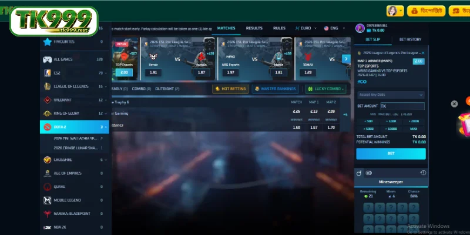Open the Rules tab
The width and height of the screenshot is (470, 235).
[279, 28]
